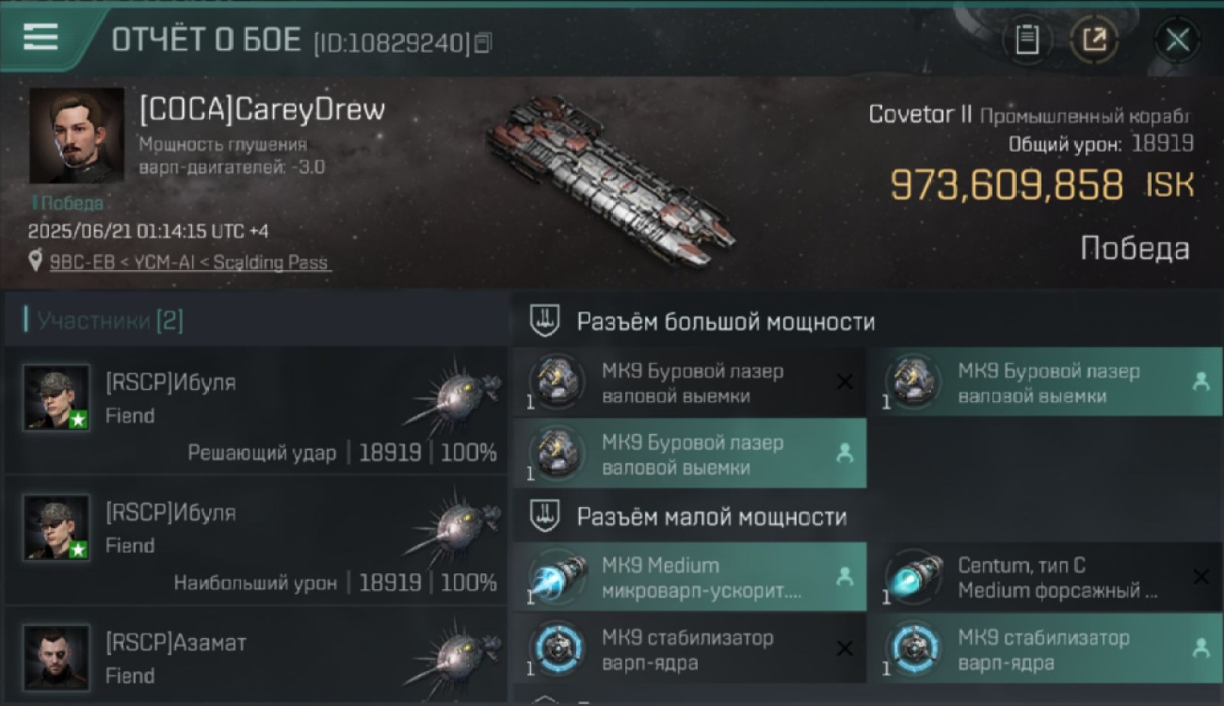Select Азамат participant entry
Image resolution: width=1224 pixels, height=706 pixels.
[256, 658]
